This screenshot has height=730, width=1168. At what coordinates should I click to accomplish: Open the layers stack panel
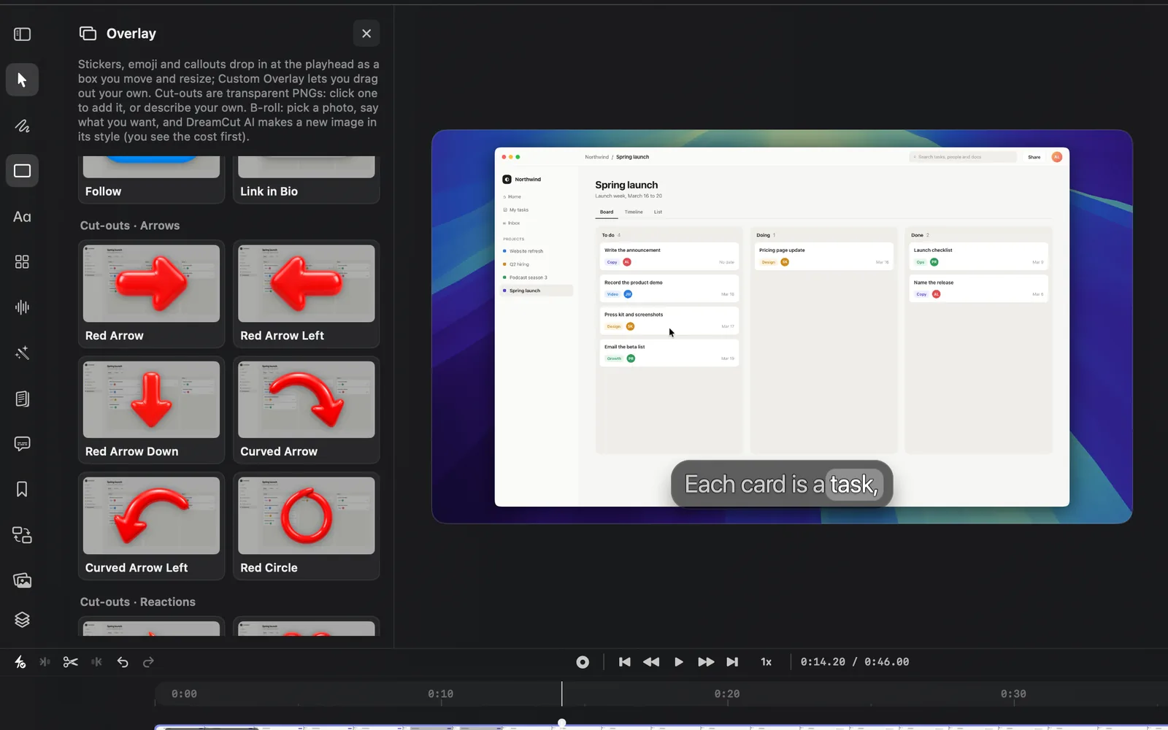tap(22, 620)
